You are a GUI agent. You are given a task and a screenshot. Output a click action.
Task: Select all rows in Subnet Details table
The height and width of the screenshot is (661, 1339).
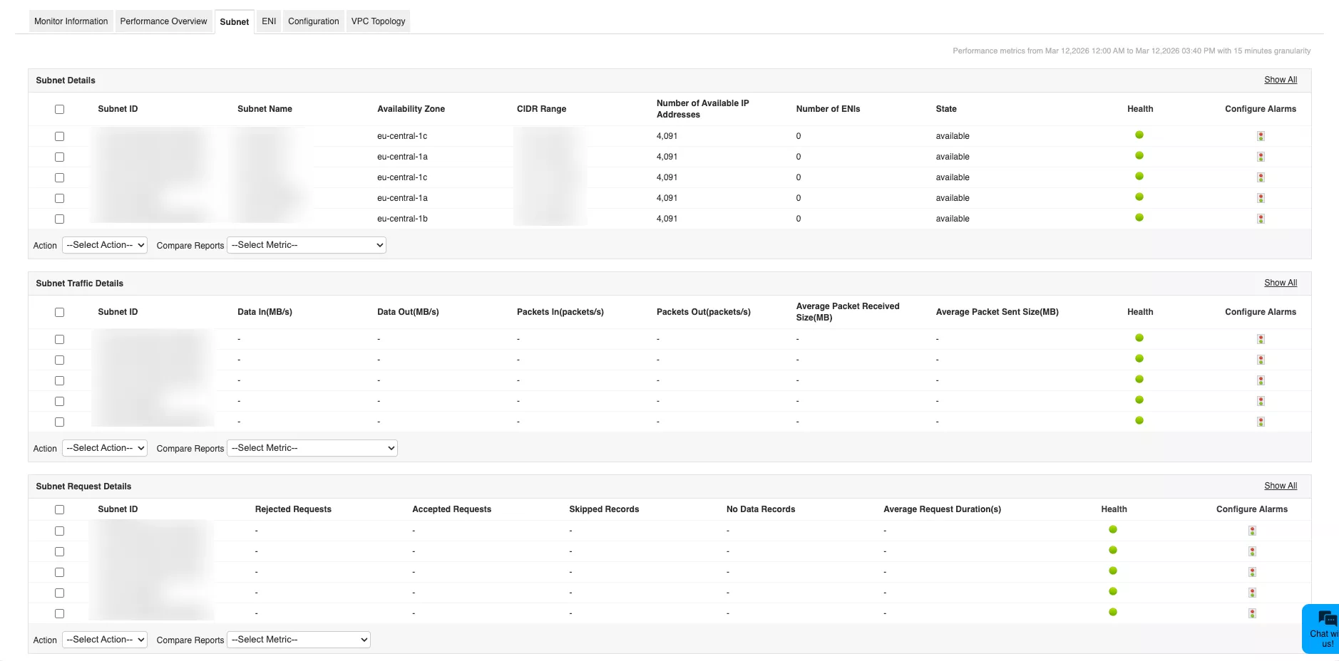click(x=59, y=109)
